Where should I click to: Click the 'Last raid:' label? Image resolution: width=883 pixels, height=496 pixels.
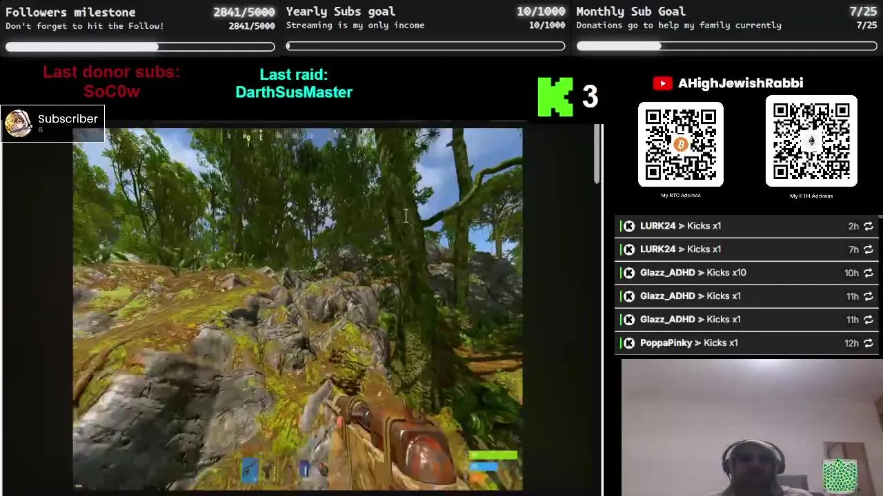[294, 74]
